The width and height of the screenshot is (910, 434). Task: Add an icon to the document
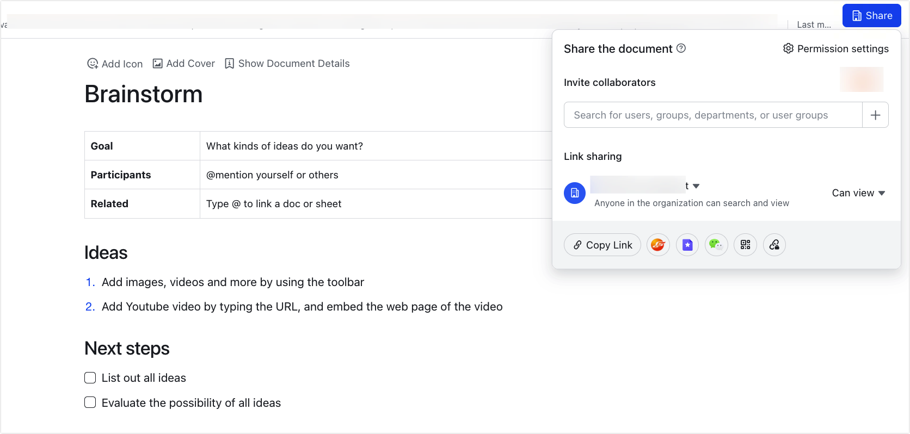[x=115, y=64]
